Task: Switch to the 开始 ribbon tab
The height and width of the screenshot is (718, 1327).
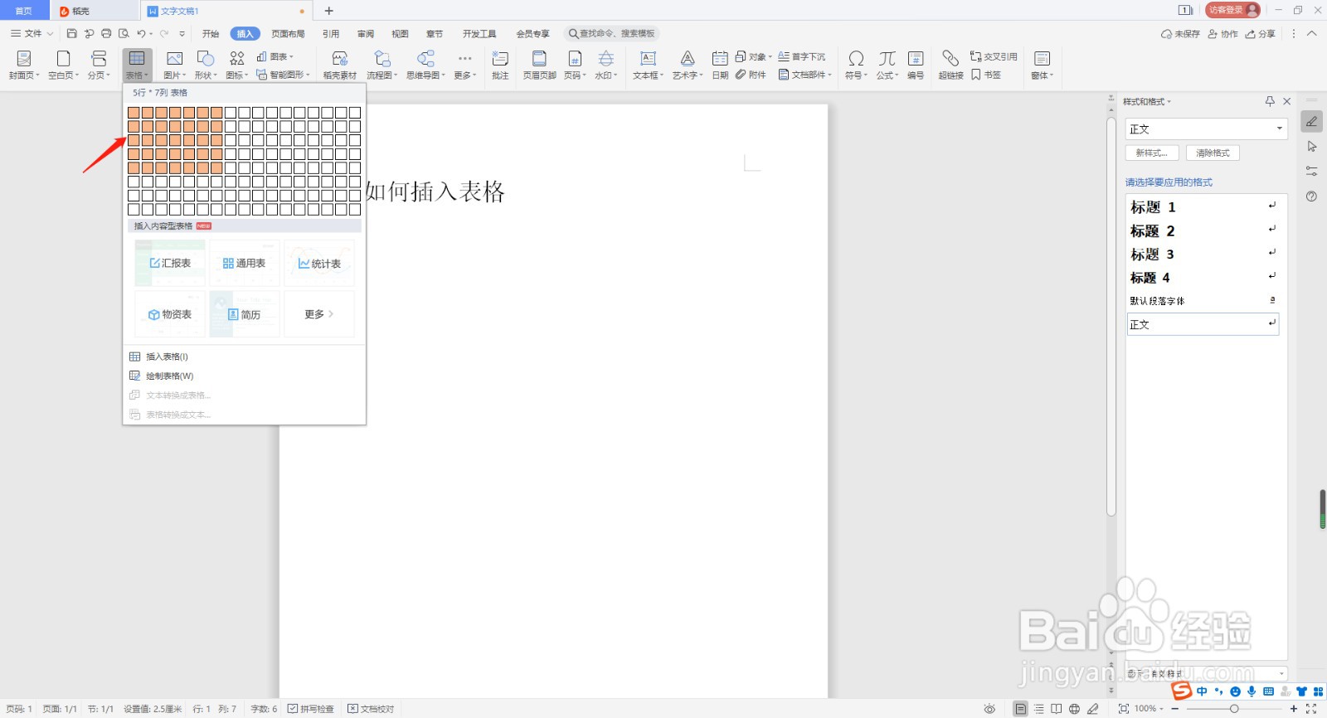Action: [x=211, y=34]
